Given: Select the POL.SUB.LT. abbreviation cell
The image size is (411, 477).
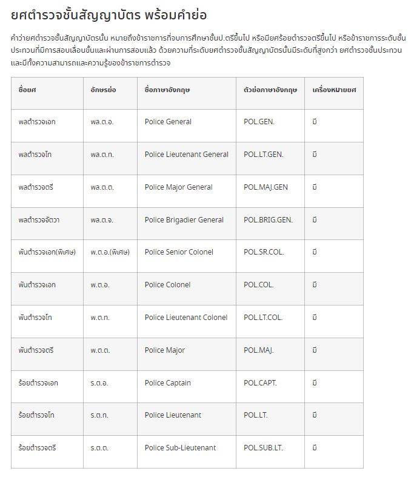Looking at the screenshot, I should (x=263, y=448).
